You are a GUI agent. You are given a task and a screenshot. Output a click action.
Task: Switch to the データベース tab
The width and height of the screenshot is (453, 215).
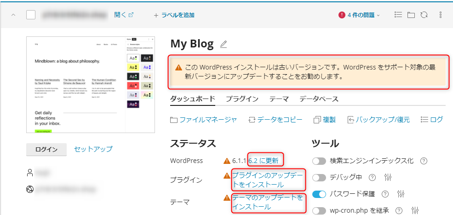point(319,99)
